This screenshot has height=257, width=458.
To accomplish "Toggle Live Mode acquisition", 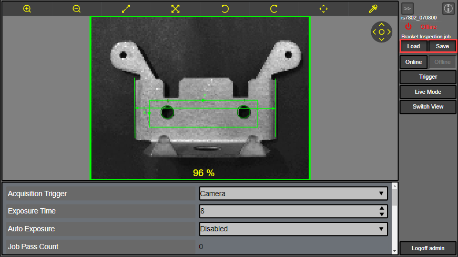I will [428, 92].
